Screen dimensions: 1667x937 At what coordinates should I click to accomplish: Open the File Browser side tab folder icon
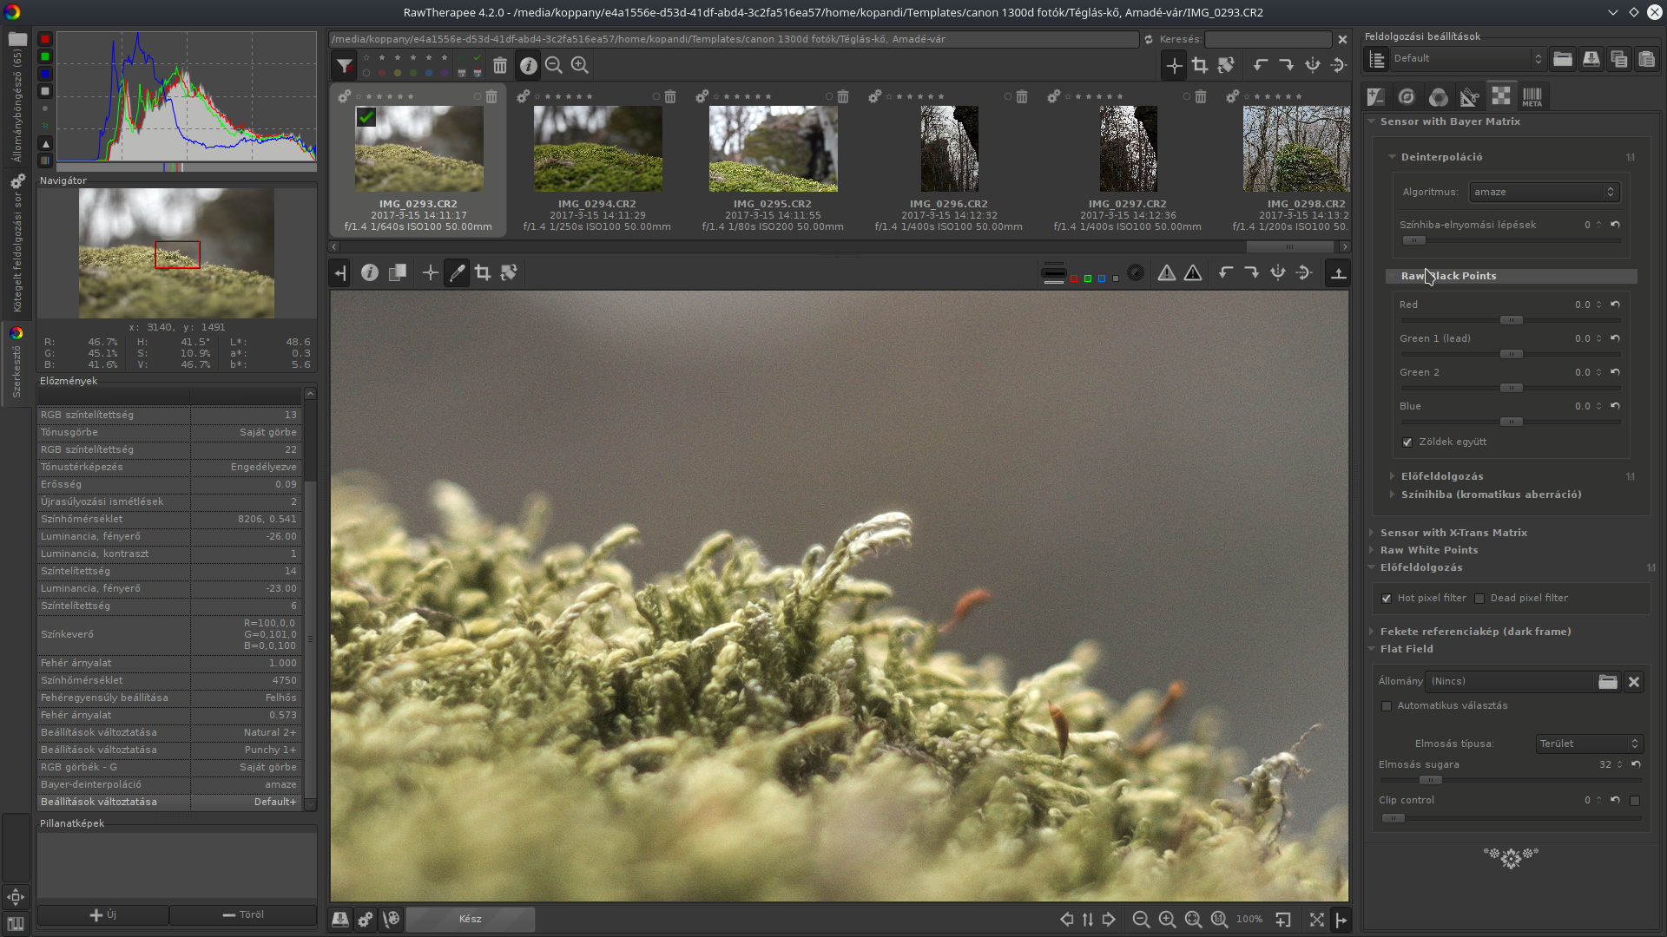pos(17,39)
